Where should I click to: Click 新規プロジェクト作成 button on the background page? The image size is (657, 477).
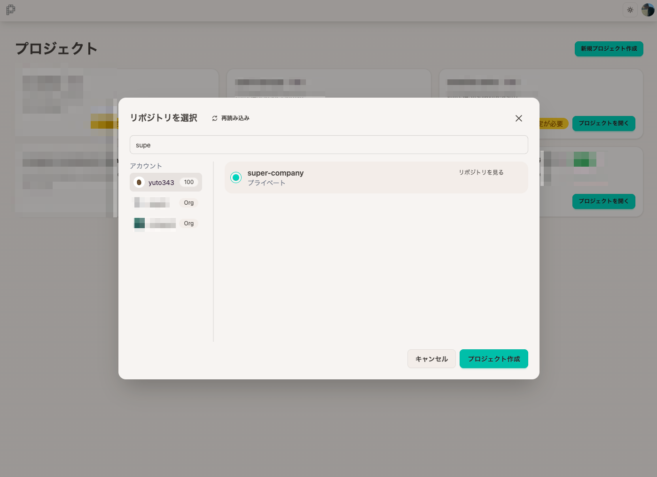pos(609,49)
